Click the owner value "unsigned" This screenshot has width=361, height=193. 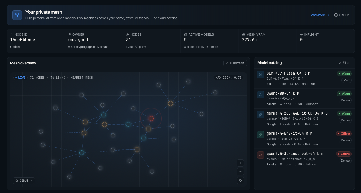78,40
